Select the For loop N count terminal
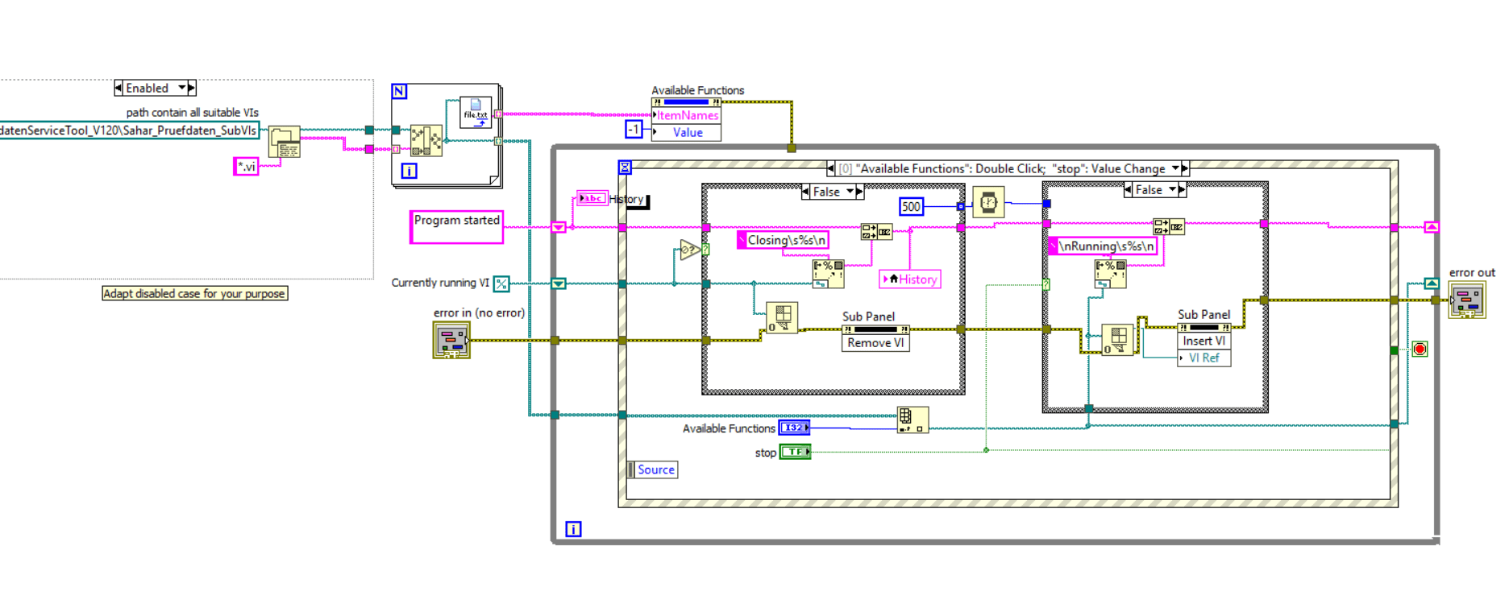 click(399, 92)
